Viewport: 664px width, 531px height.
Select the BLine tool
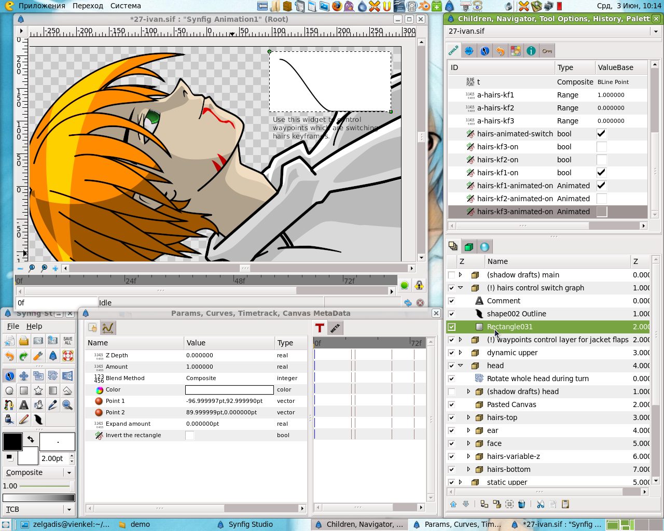(x=9, y=405)
